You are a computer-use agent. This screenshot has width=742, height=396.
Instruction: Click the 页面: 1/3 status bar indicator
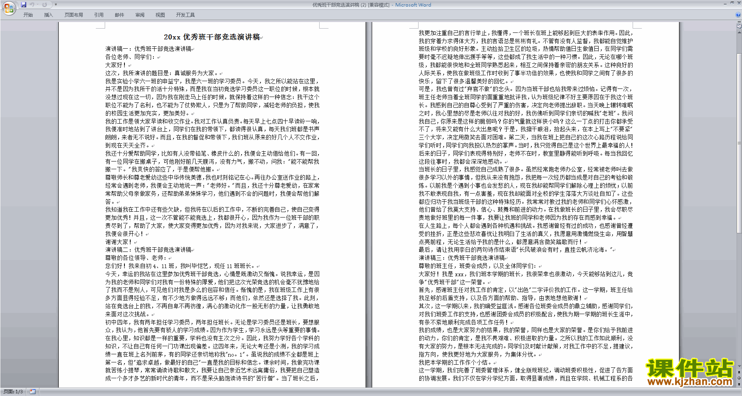tap(13, 392)
